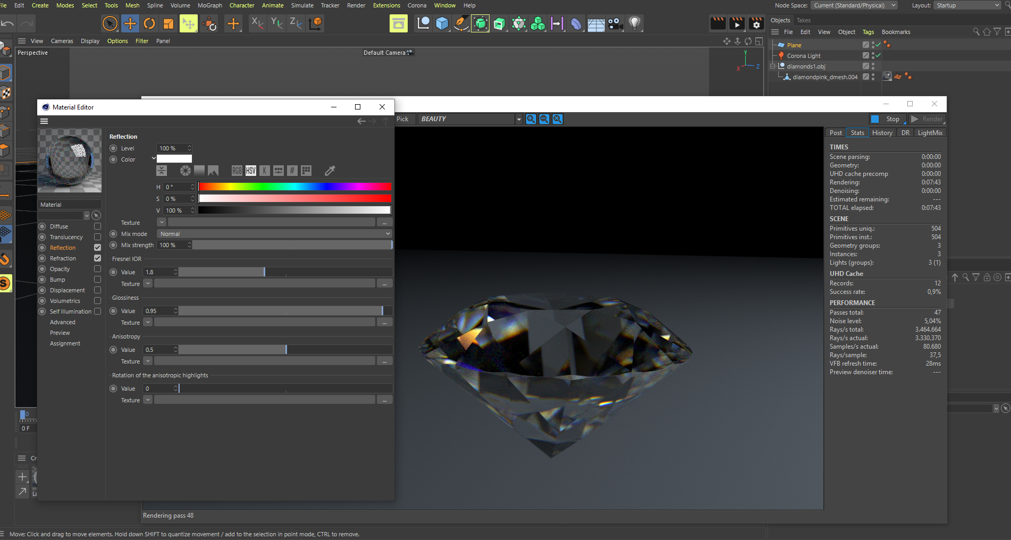
Task: Enable Kelvin color temperature mode
Action: click(265, 171)
